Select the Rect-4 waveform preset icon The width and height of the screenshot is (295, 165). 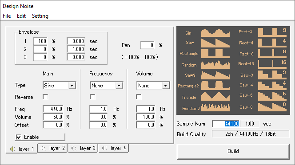[272, 43]
